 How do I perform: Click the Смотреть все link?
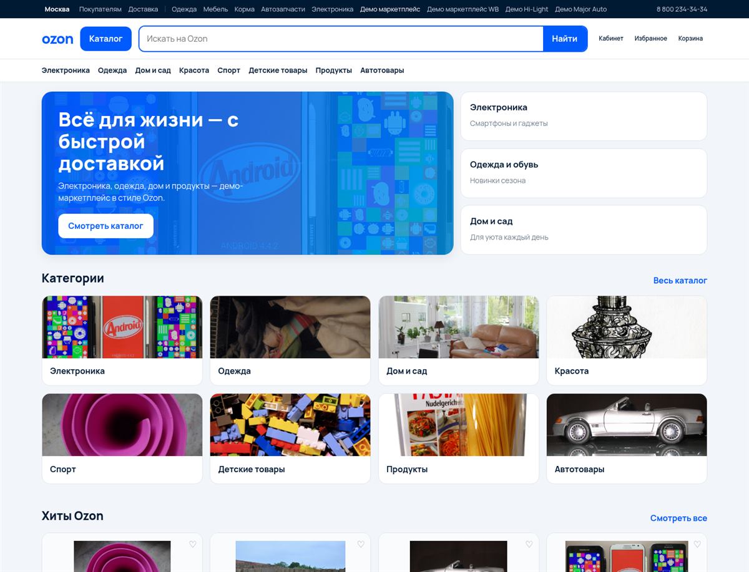click(x=678, y=518)
